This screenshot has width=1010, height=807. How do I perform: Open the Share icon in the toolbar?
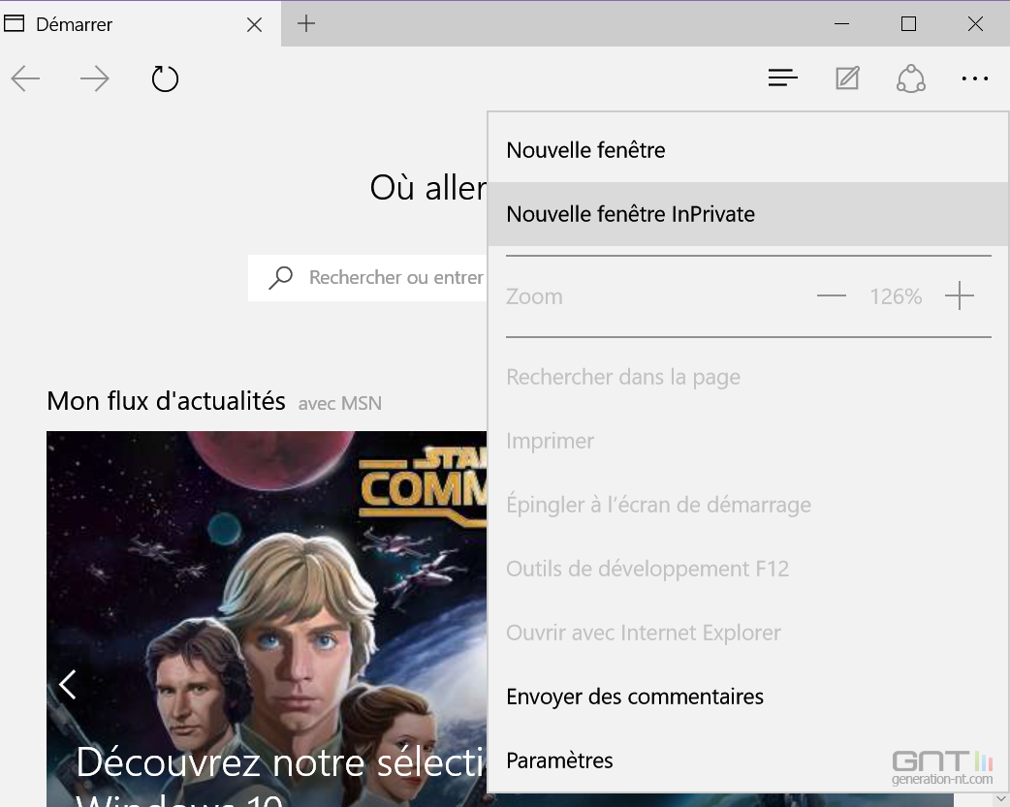911,78
